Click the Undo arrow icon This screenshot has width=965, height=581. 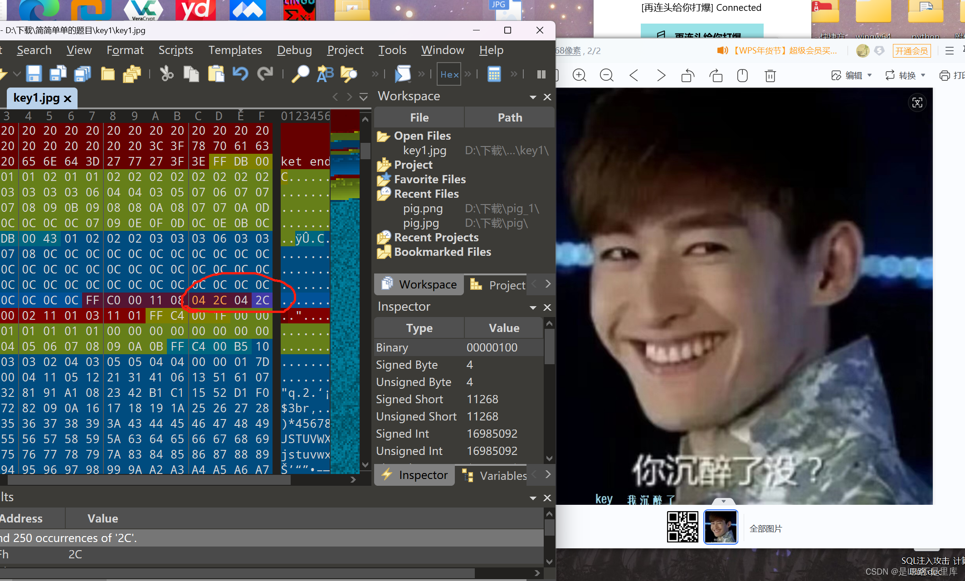tap(240, 74)
